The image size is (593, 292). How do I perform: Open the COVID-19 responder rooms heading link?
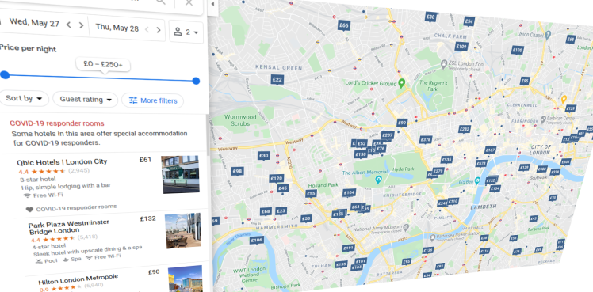[57, 123]
